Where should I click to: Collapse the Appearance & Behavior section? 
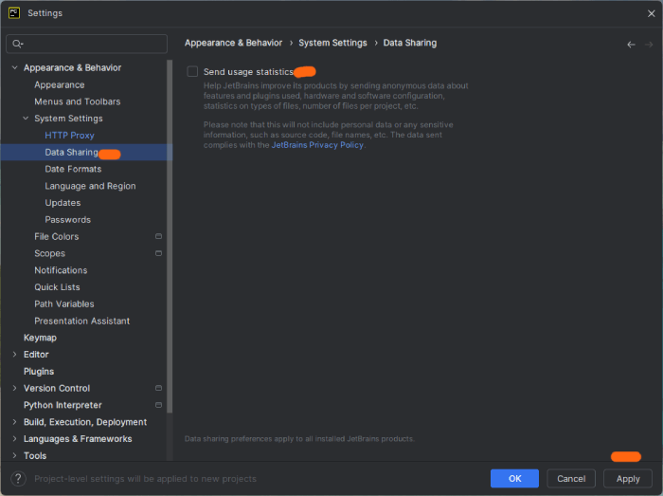pos(14,68)
